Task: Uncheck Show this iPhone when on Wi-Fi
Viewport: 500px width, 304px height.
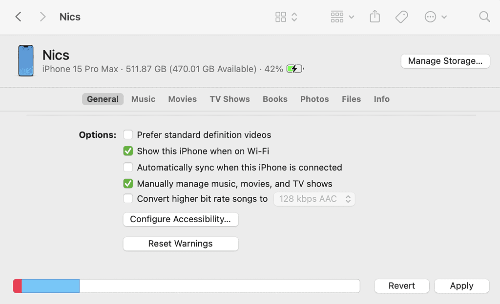Action: click(x=128, y=151)
